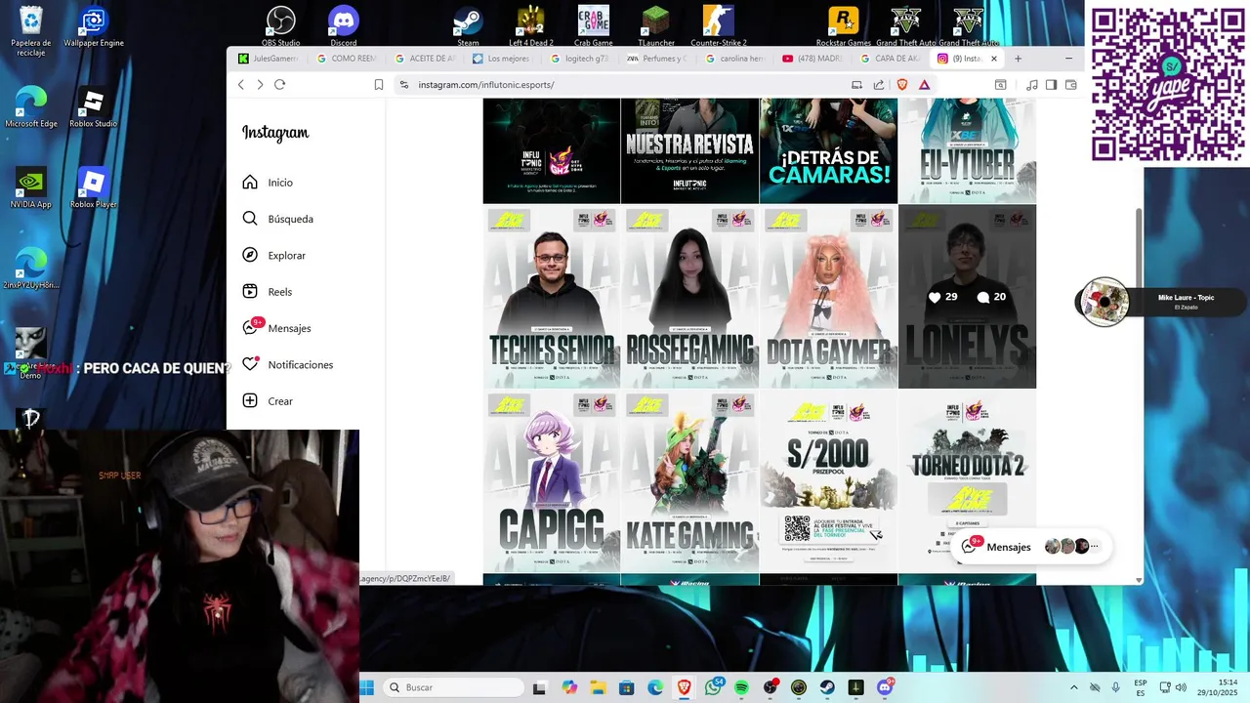The width and height of the screenshot is (1250, 703).
Task: Open the S/2000 prizepool post
Action: pos(828,481)
